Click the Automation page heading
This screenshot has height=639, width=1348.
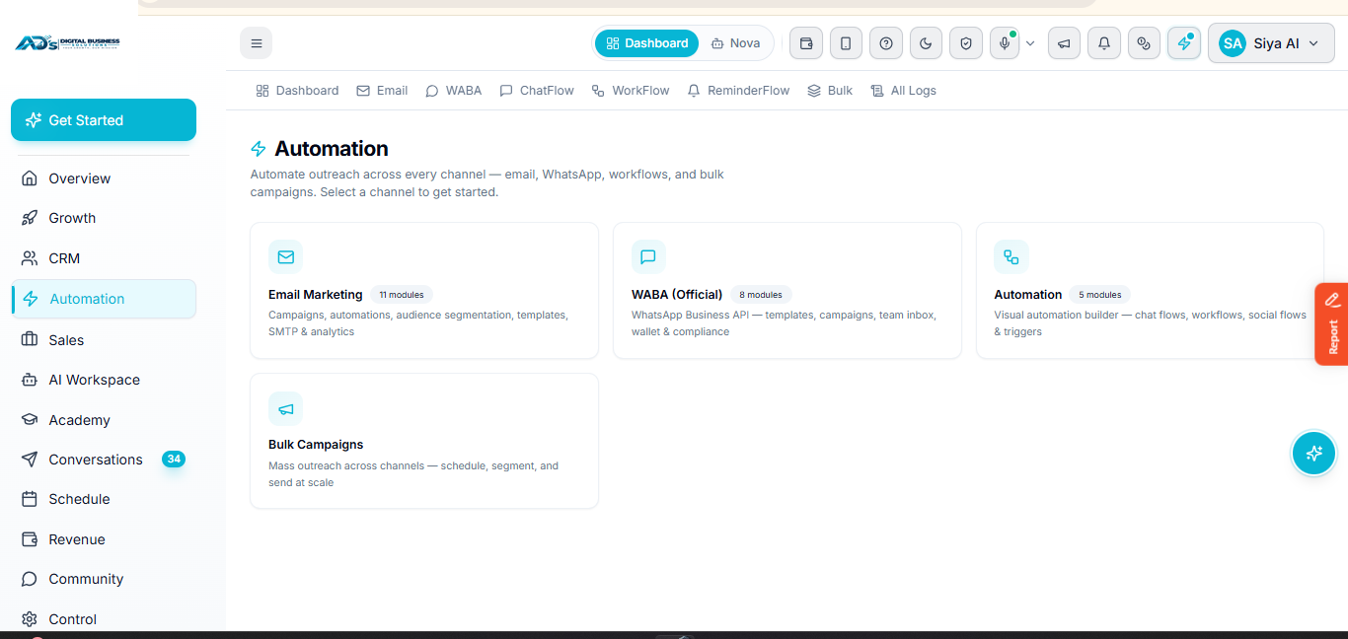tap(332, 149)
